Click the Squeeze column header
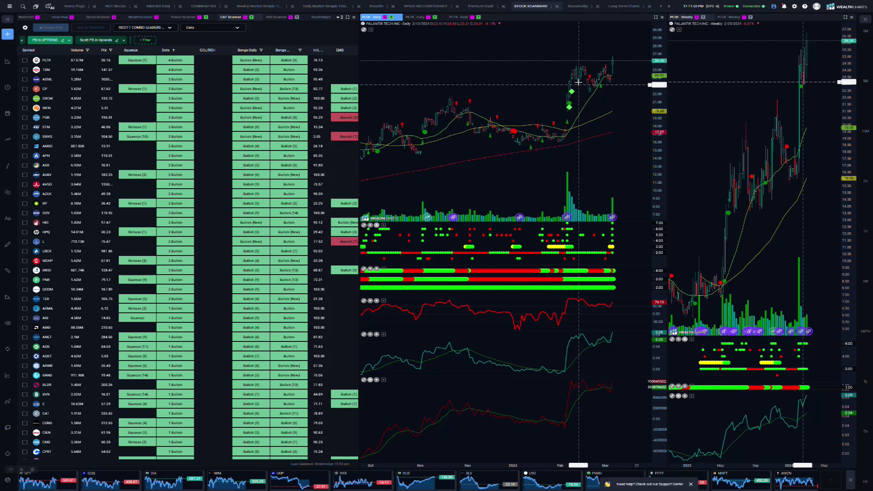Screen dimensions: 873x491 [130, 50]
